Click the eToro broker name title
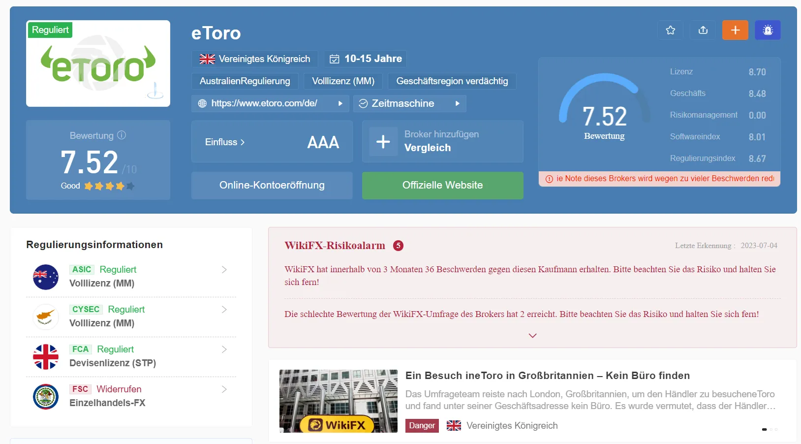 tap(216, 33)
